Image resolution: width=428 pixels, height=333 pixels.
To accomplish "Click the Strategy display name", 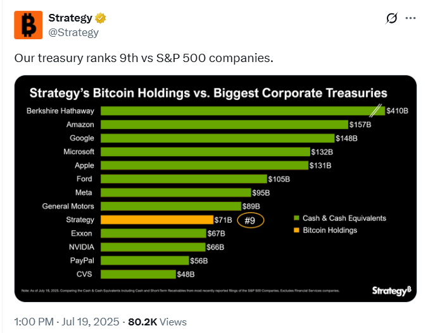I will [x=70, y=18].
